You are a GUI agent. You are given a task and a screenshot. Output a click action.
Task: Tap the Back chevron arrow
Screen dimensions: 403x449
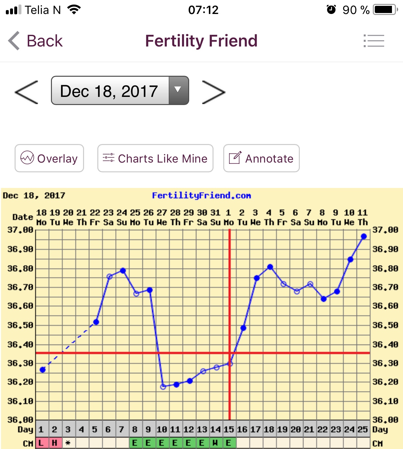pos(14,41)
